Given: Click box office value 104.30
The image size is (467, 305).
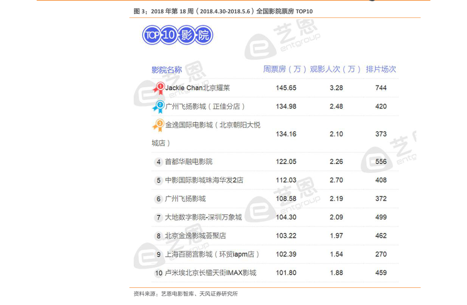Looking at the screenshot, I should (286, 217).
